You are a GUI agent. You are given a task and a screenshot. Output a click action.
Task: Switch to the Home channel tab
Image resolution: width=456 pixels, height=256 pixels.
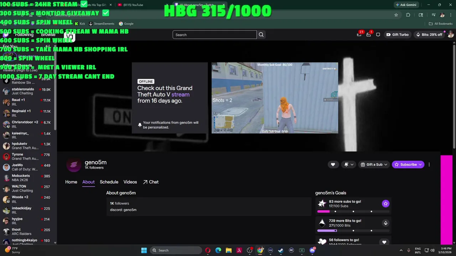[x=71, y=182]
